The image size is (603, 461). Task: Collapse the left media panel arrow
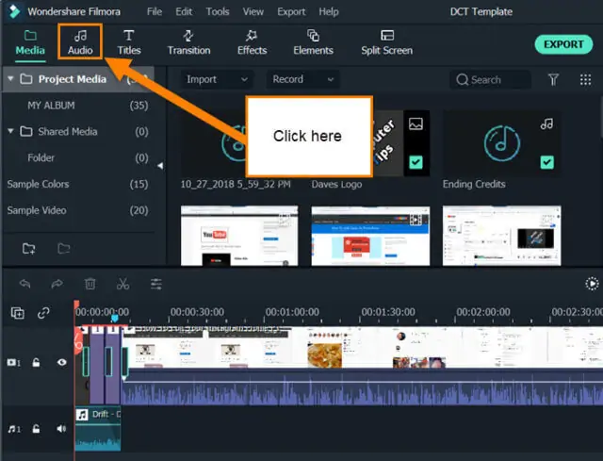coord(160,166)
